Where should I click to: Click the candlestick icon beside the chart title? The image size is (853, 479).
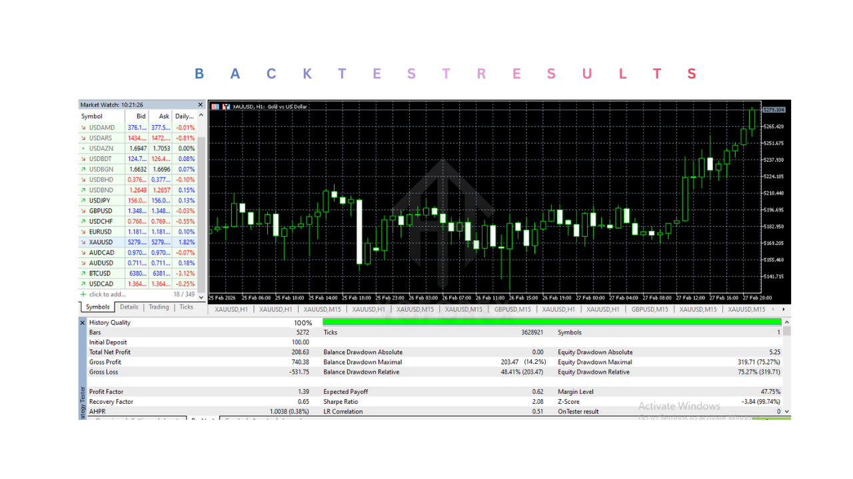point(225,106)
